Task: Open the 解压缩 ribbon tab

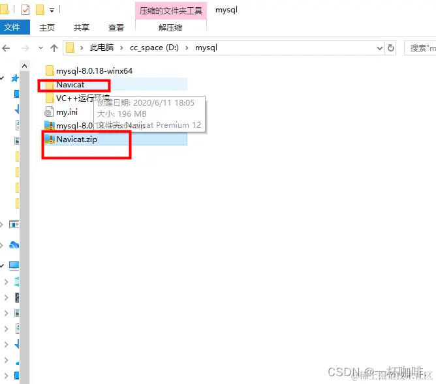Action: click(170, 27)
